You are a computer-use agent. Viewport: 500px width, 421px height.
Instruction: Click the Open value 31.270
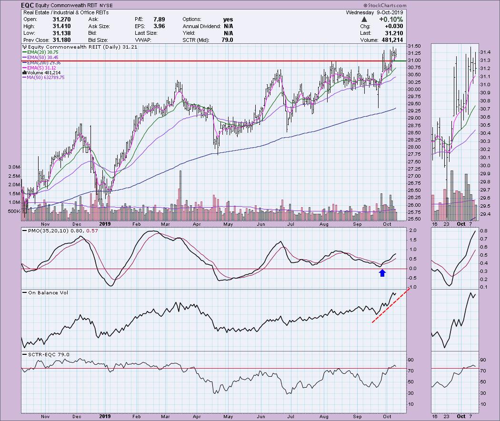pos(61,20)
